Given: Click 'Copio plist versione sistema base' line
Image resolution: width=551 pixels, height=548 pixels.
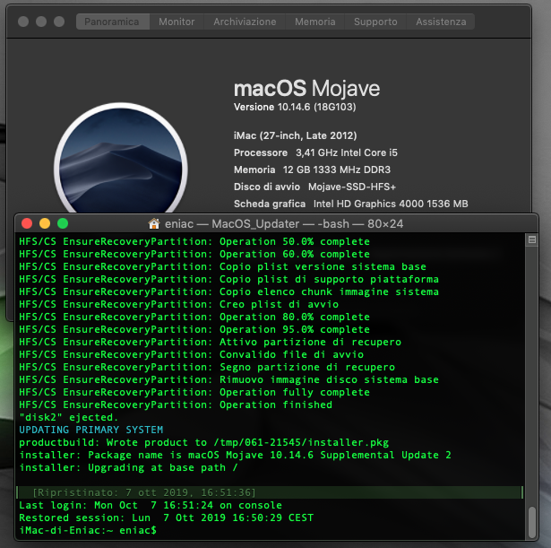Looking at the screenshot, I should (x=223, y=266).
